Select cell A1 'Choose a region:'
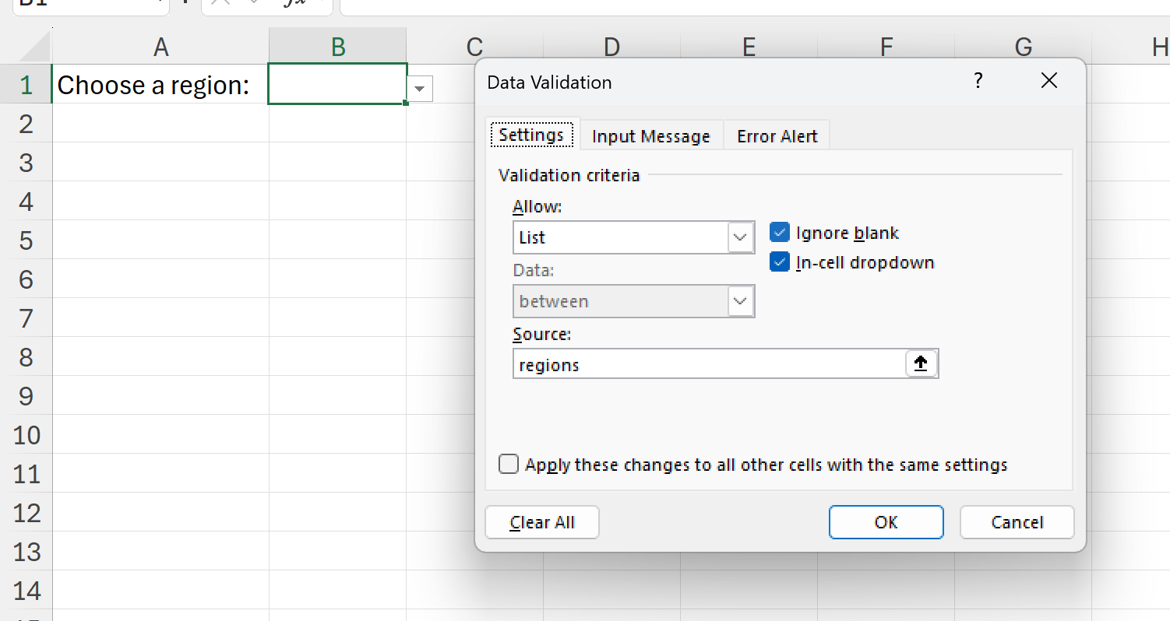Image resolution: width=1170 pixels, height=621 pixels. click(160, 85)
